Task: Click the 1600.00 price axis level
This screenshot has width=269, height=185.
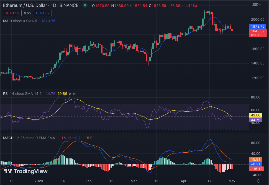Action: coord(258,49)
